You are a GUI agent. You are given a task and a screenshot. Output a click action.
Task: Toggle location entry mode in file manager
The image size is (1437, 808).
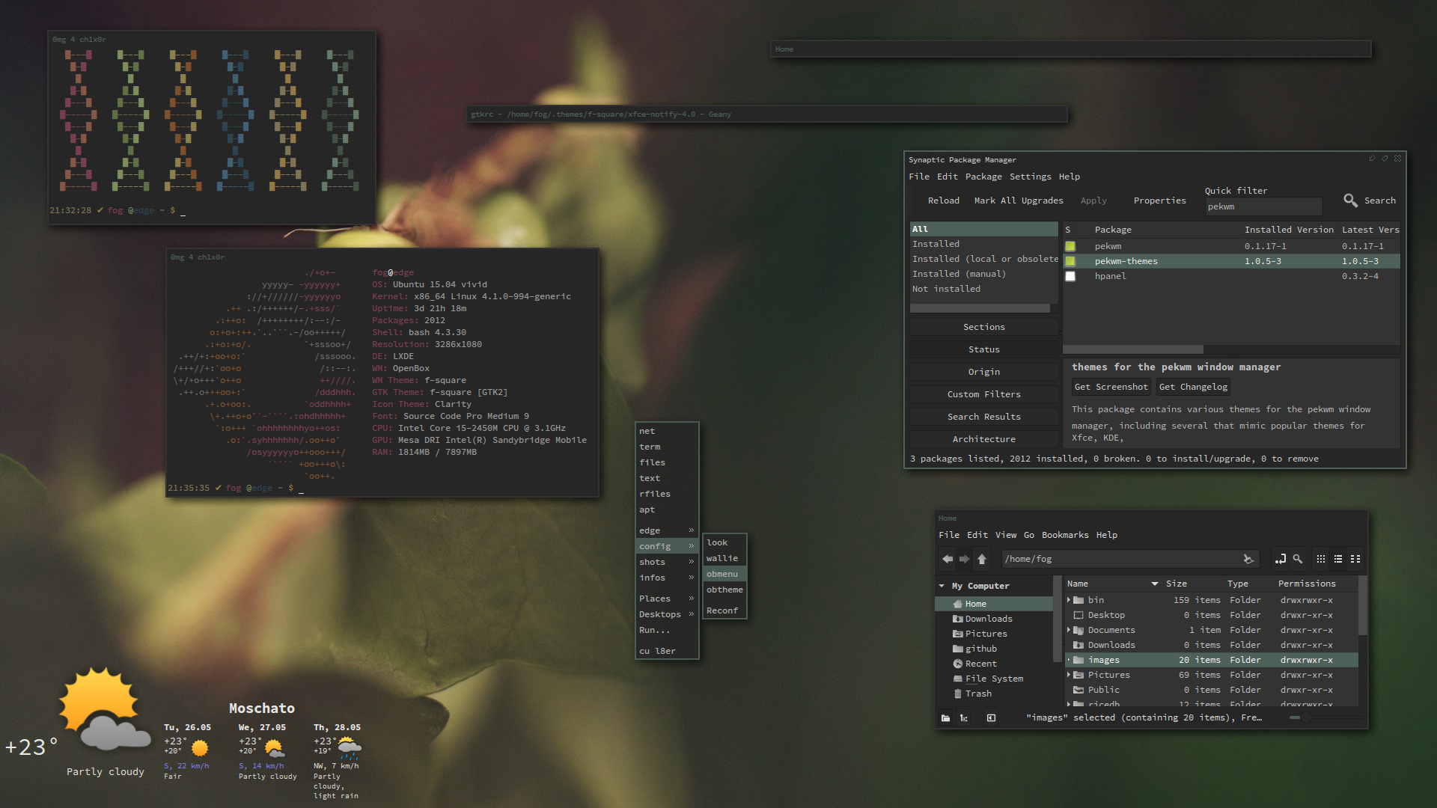click(1281, 559)
